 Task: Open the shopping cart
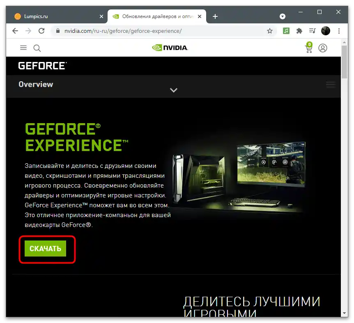(309, 48)
